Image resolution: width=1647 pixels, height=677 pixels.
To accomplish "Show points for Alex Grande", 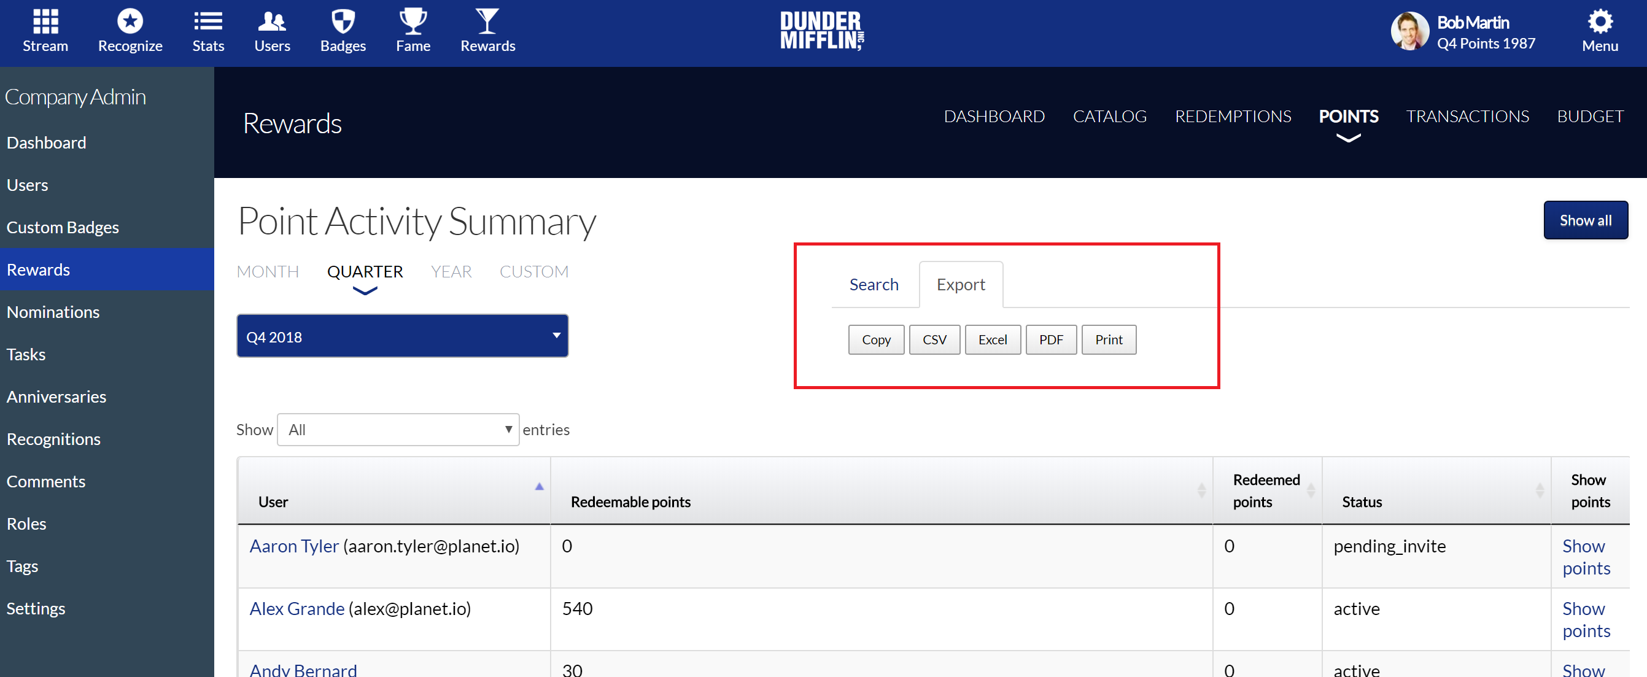I will coord(1586,619).
